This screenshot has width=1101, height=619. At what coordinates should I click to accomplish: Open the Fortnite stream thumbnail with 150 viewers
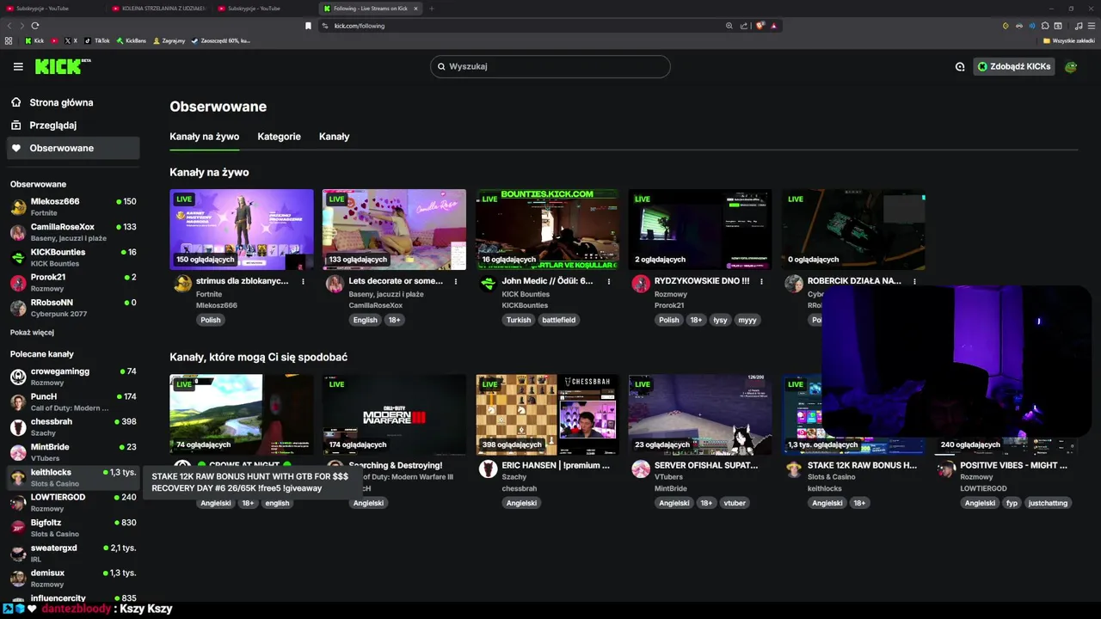click(242, 230)
